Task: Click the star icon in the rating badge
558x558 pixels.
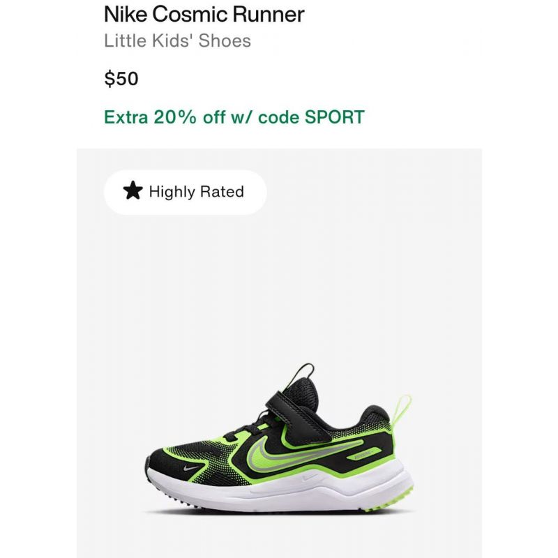Action: pyautogui.click(x=133, y=190)
